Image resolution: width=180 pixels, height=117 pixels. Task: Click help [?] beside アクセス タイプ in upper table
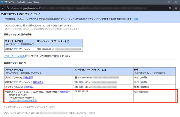[x=22, y=41]
